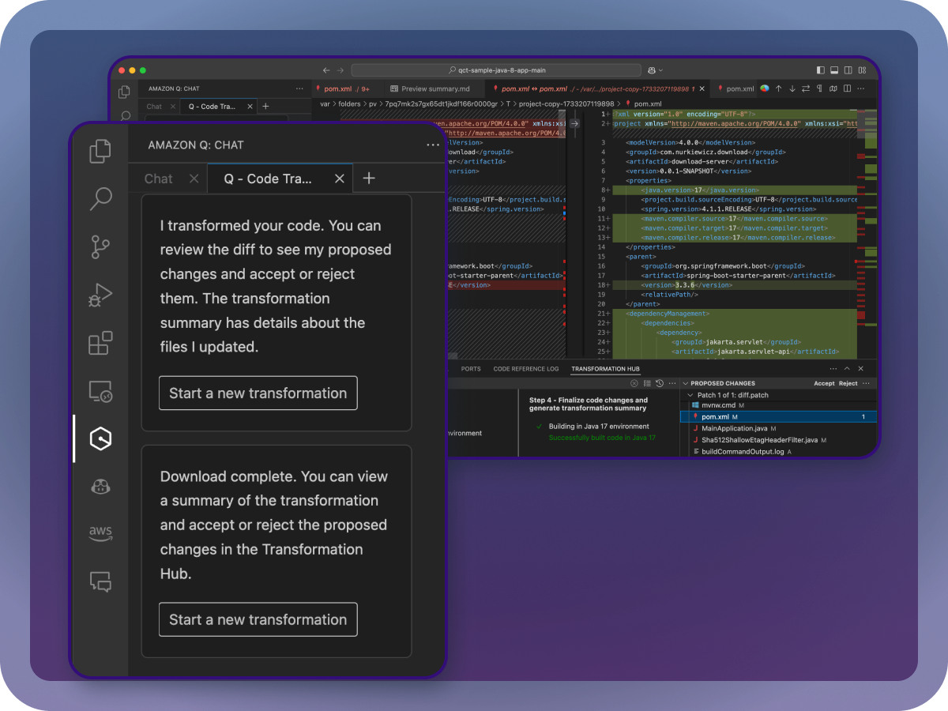Open the Remote Explorer view
Image resolution: width=948 pixels, height=711 pixels.
point(100,391)
